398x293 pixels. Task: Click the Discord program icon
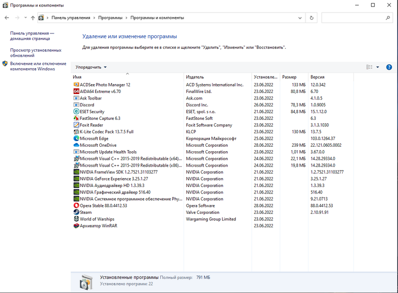point(76,104)
